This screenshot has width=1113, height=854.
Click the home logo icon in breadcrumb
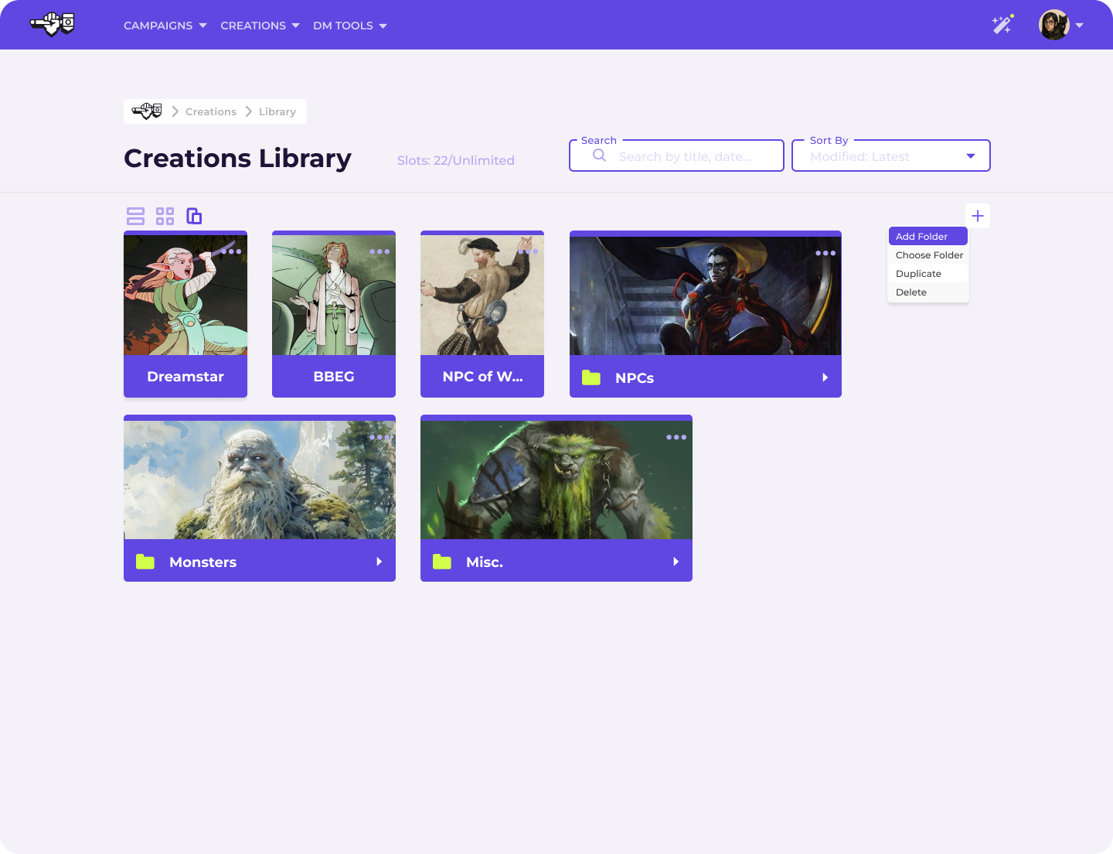pos(146,111)
